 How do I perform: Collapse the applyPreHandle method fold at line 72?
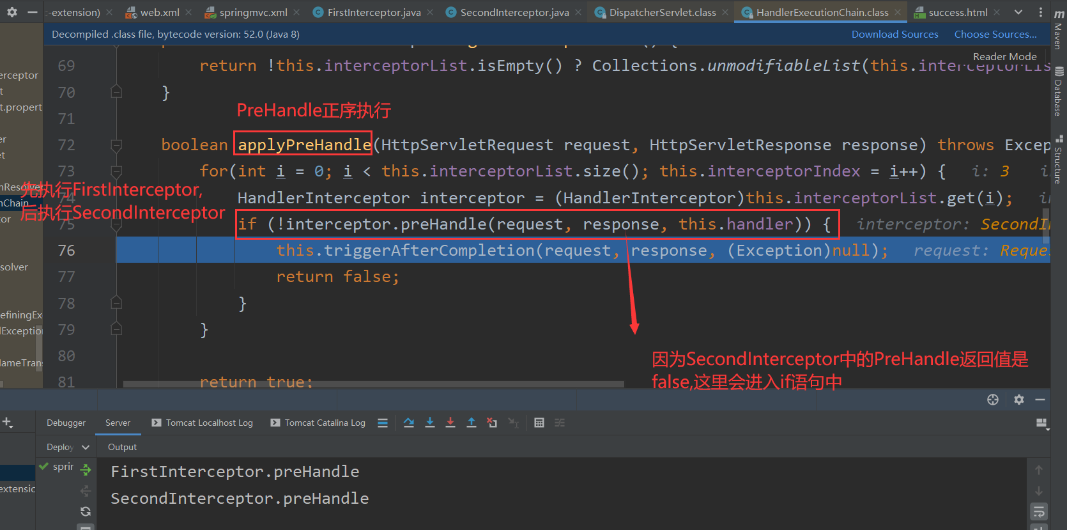[x=116, y=146]
